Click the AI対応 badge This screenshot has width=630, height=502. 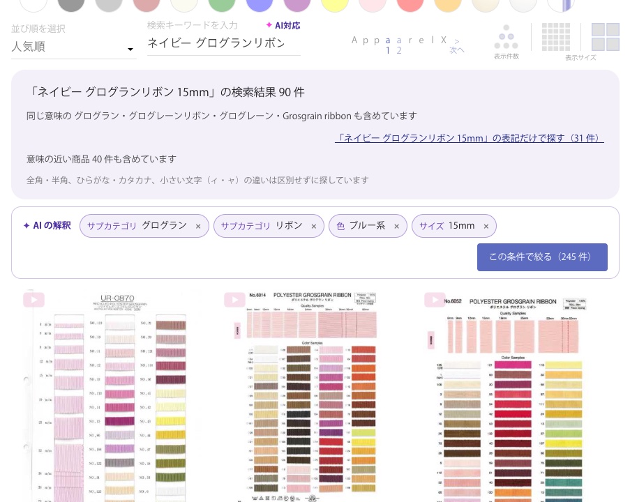click(x=283, y=26)
